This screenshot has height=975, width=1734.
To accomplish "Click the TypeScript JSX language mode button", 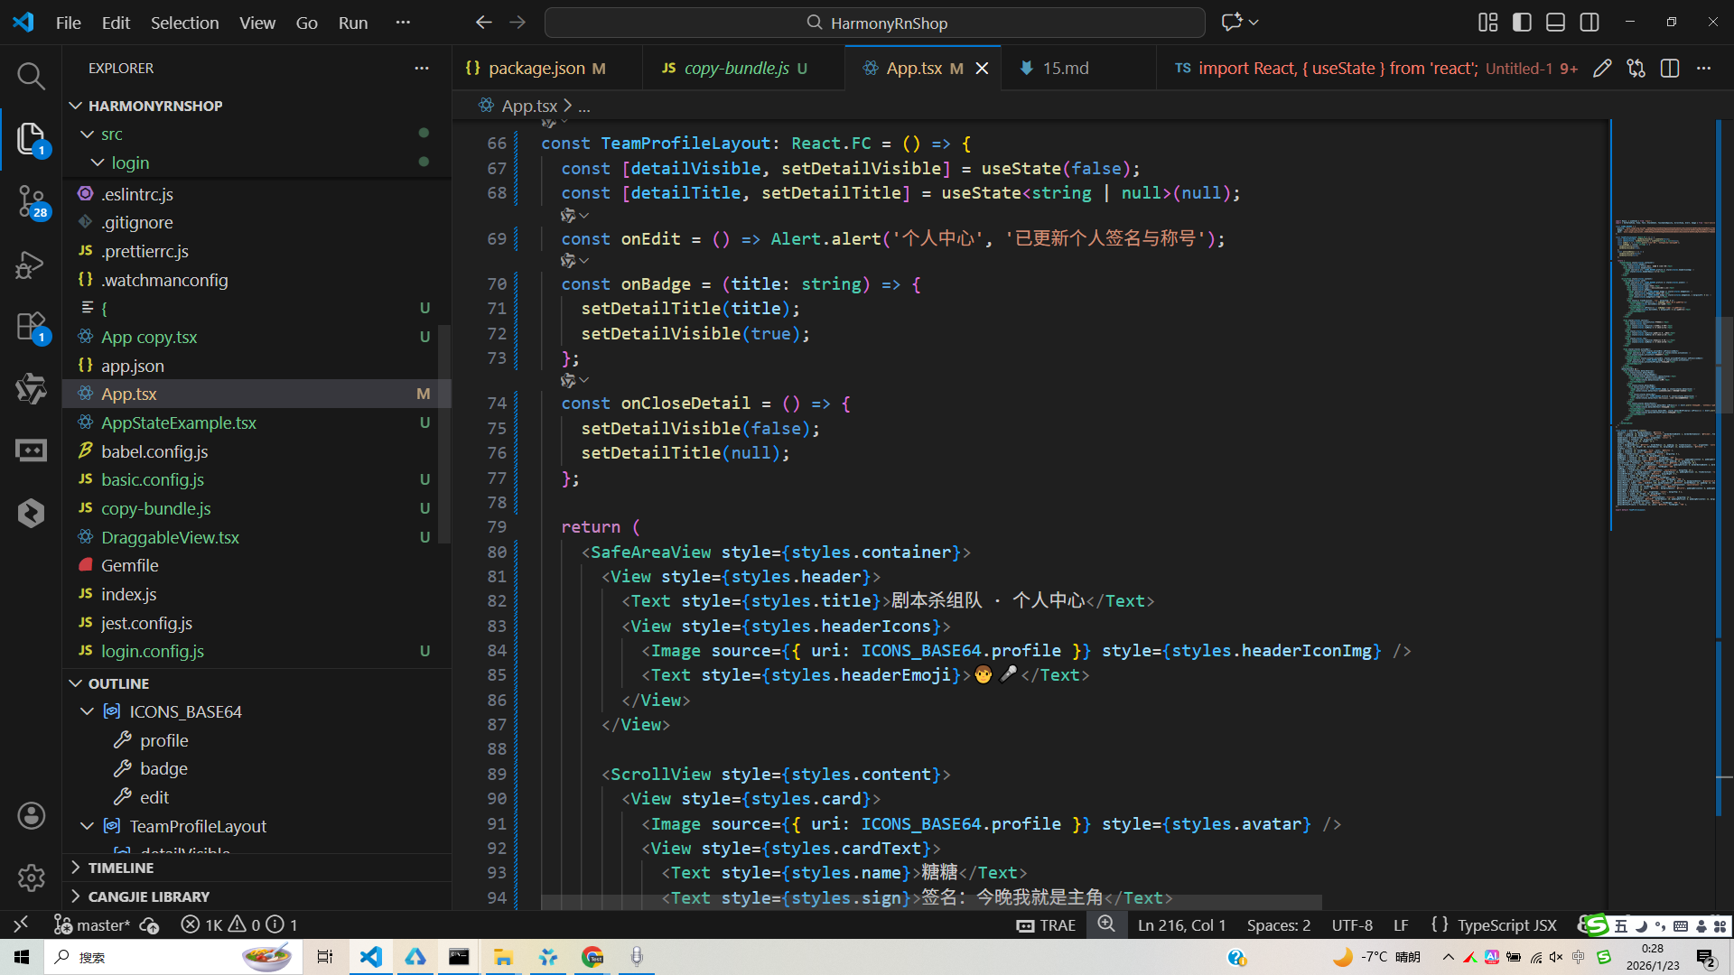I will pos(1506,925).
